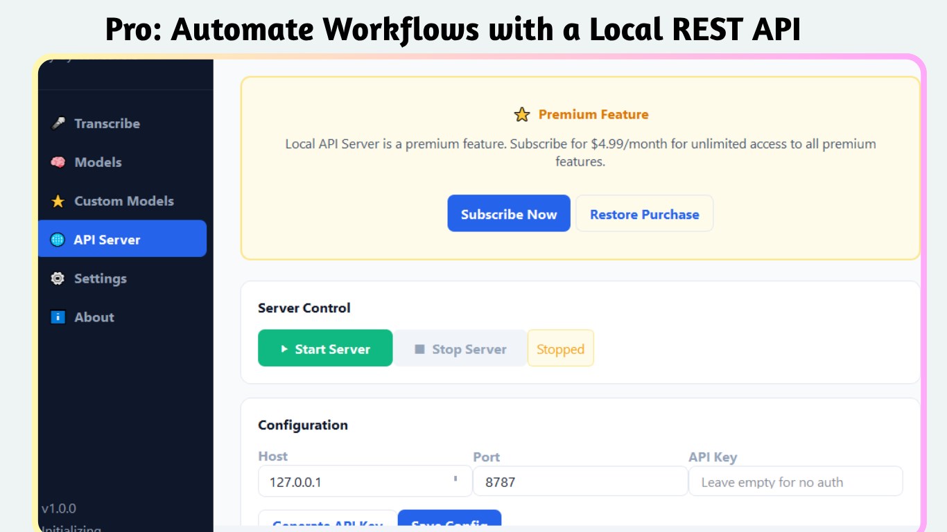The height and width of the screenshot is (532, 947).
Task: Click the Subscribe Now button
Action: pos(509,213)
